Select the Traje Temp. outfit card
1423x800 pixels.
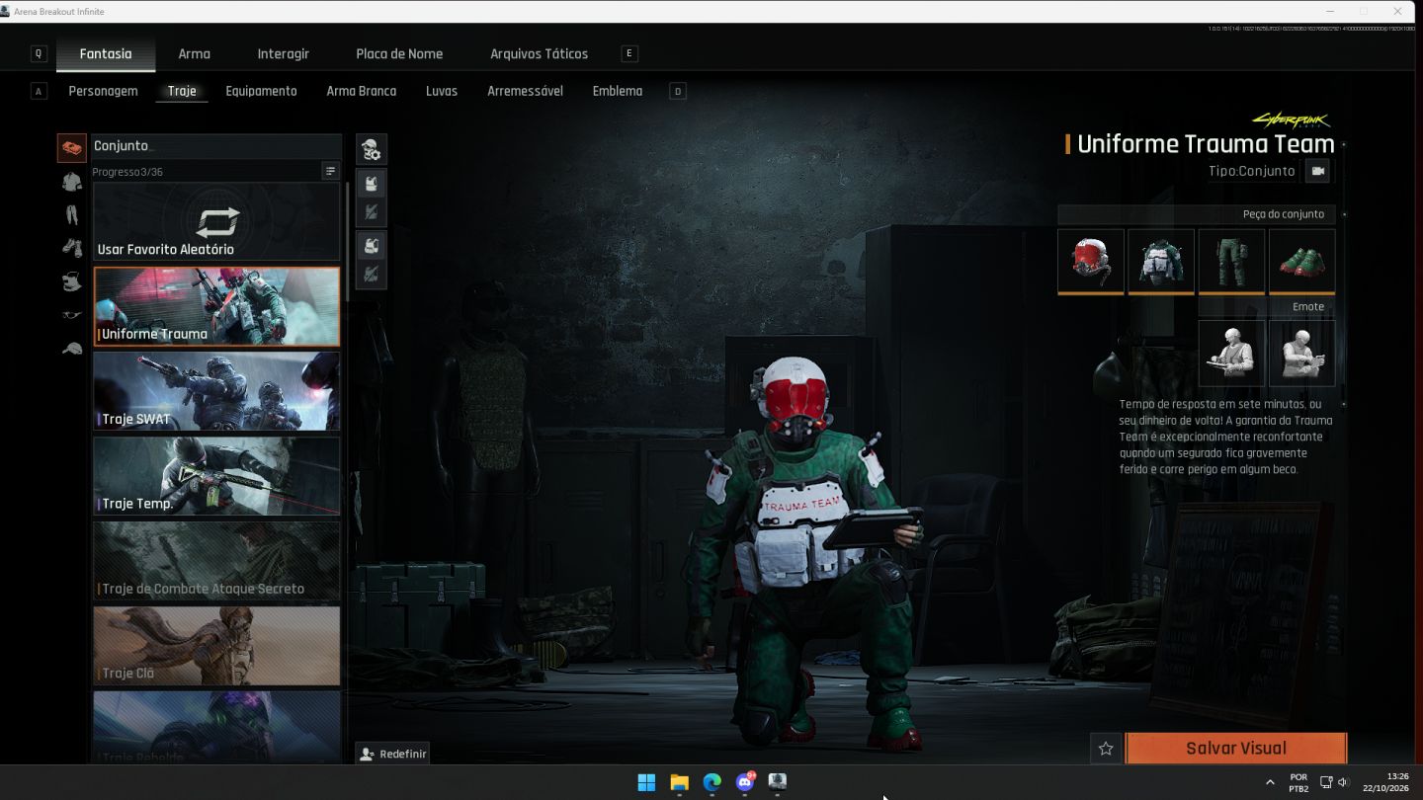click(x=216, y=476)
